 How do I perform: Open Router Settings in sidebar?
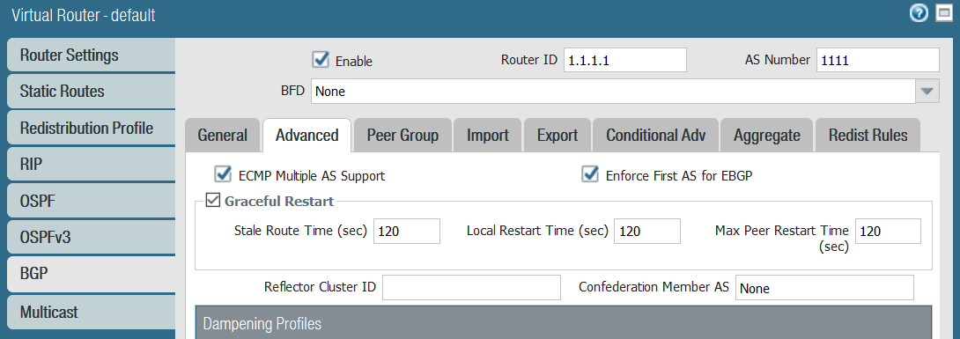(92, 55)
